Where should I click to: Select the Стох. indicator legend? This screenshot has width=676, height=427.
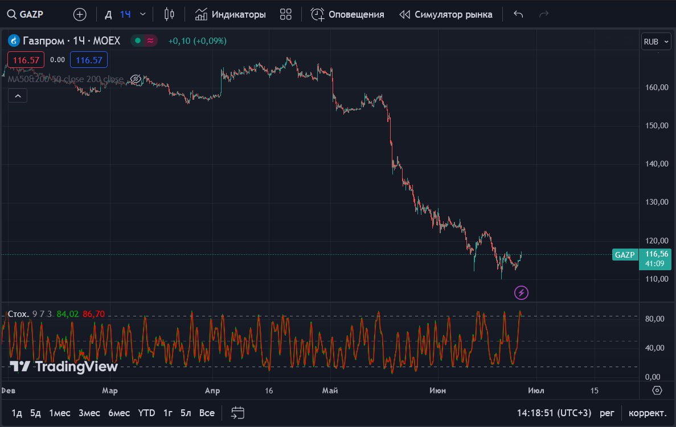(x=18, y=314)
